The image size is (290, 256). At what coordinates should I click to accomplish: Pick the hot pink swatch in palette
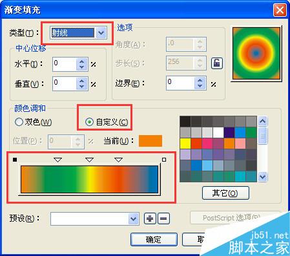[x=207, y=144]
